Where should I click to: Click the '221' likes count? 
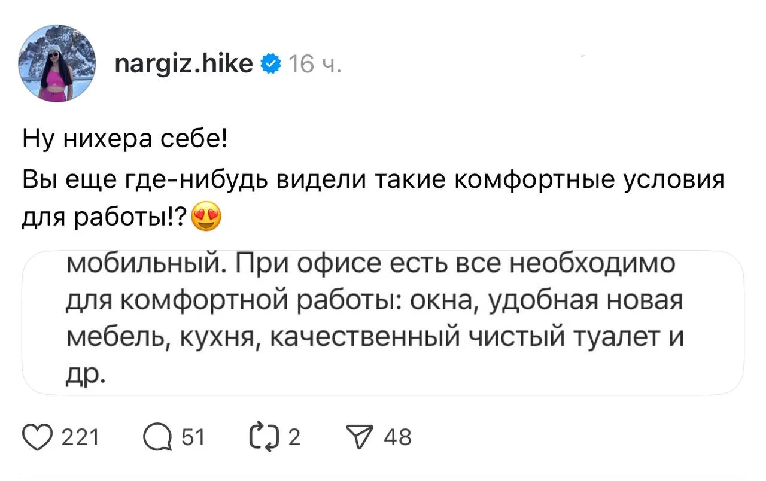[81, 437]
